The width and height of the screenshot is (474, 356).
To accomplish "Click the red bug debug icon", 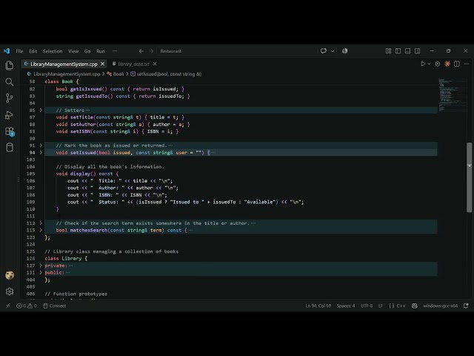I will point(447,64).
